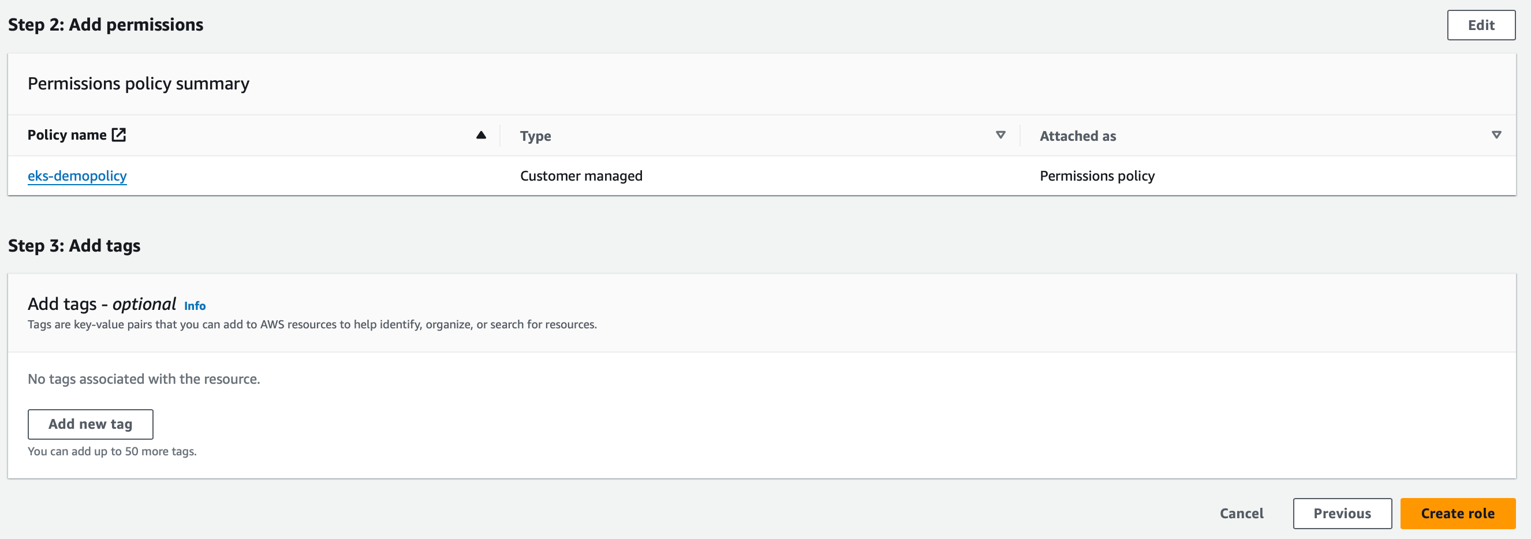Open external link icon beside Policy name

click(119, 135)
